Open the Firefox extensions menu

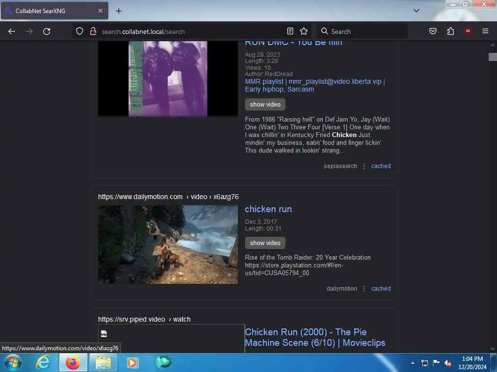coord(450,31)
